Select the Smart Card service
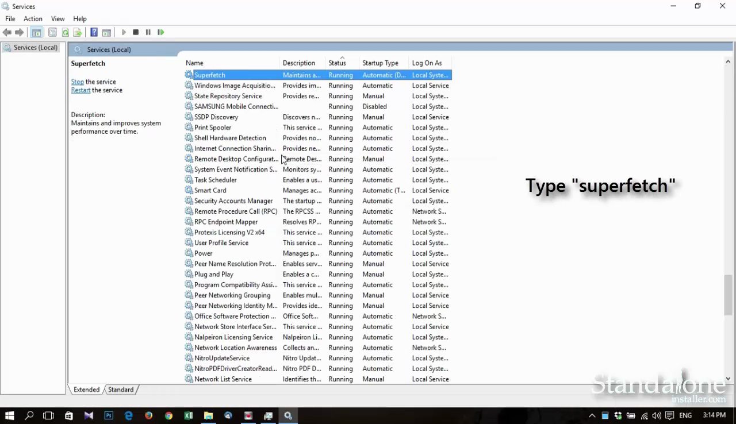The height and width of the screenshot is (424, 736). [318, 191]
